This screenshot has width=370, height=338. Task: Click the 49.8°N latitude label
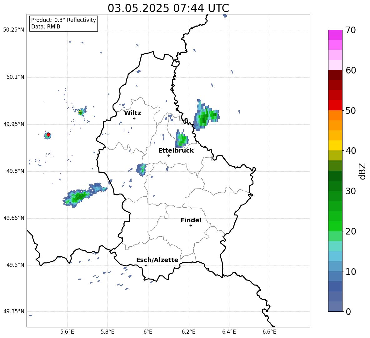click(x=15, y=171)
